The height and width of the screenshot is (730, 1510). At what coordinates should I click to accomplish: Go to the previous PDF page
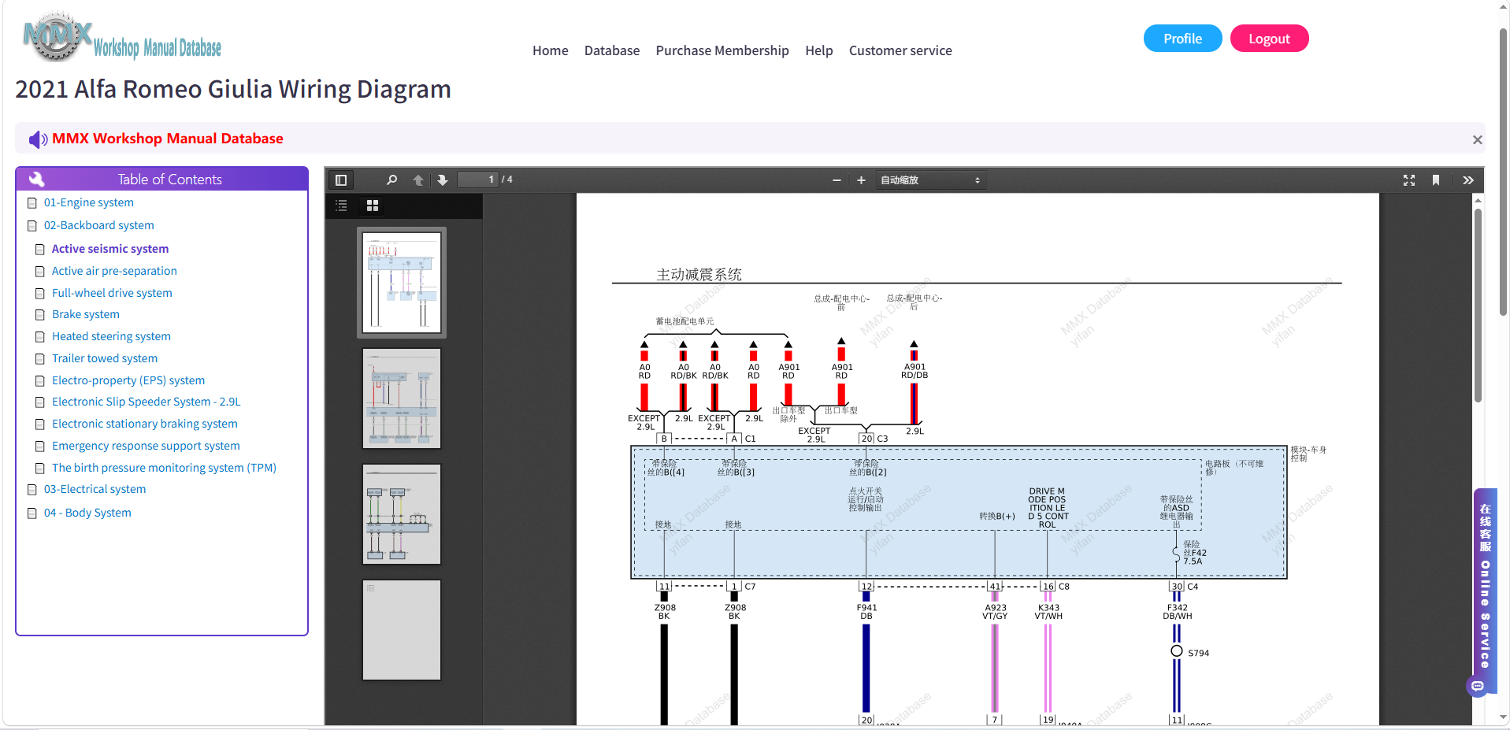[418, 180]
